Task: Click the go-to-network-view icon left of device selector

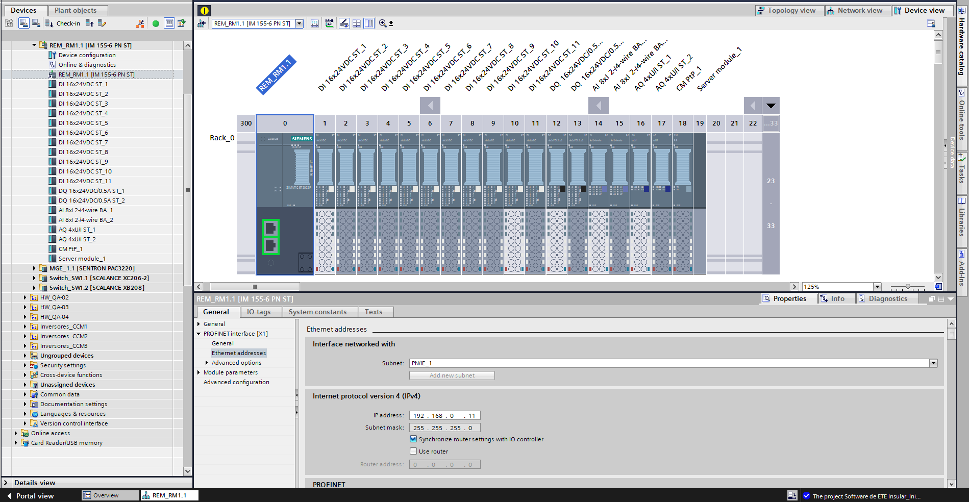Action: (x=202, y=23)
